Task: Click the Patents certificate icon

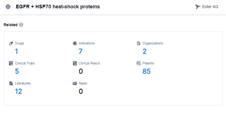Action: 139,63
